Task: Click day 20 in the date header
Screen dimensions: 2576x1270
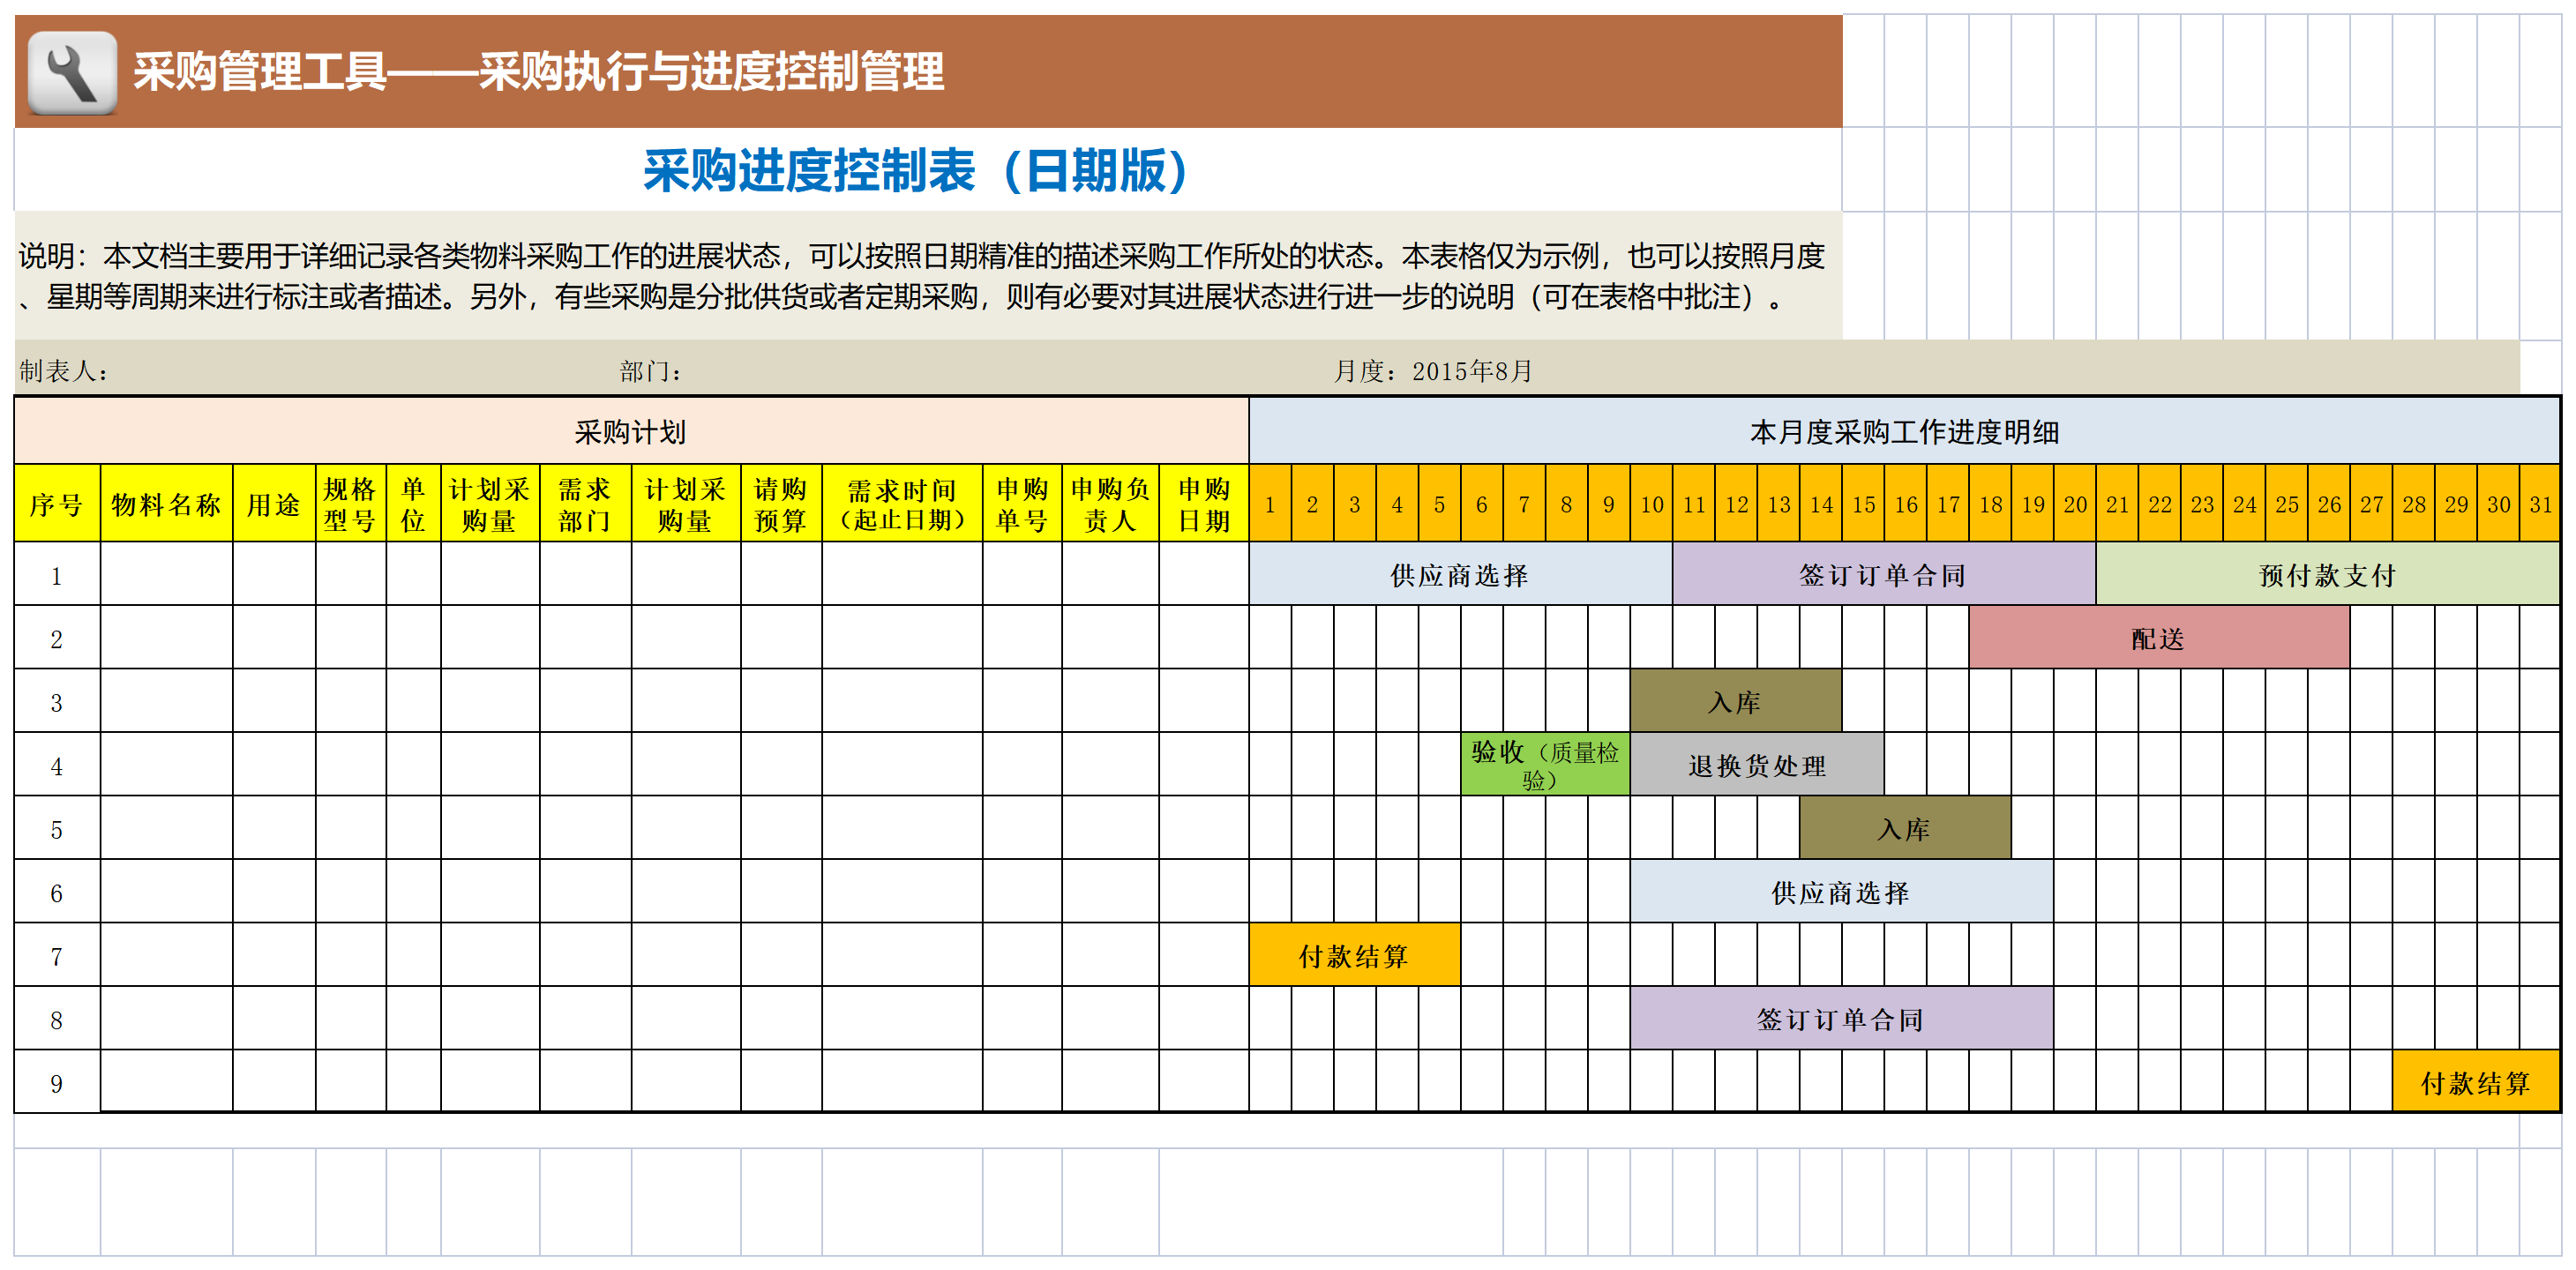Action: click(x=2075, y=504)
